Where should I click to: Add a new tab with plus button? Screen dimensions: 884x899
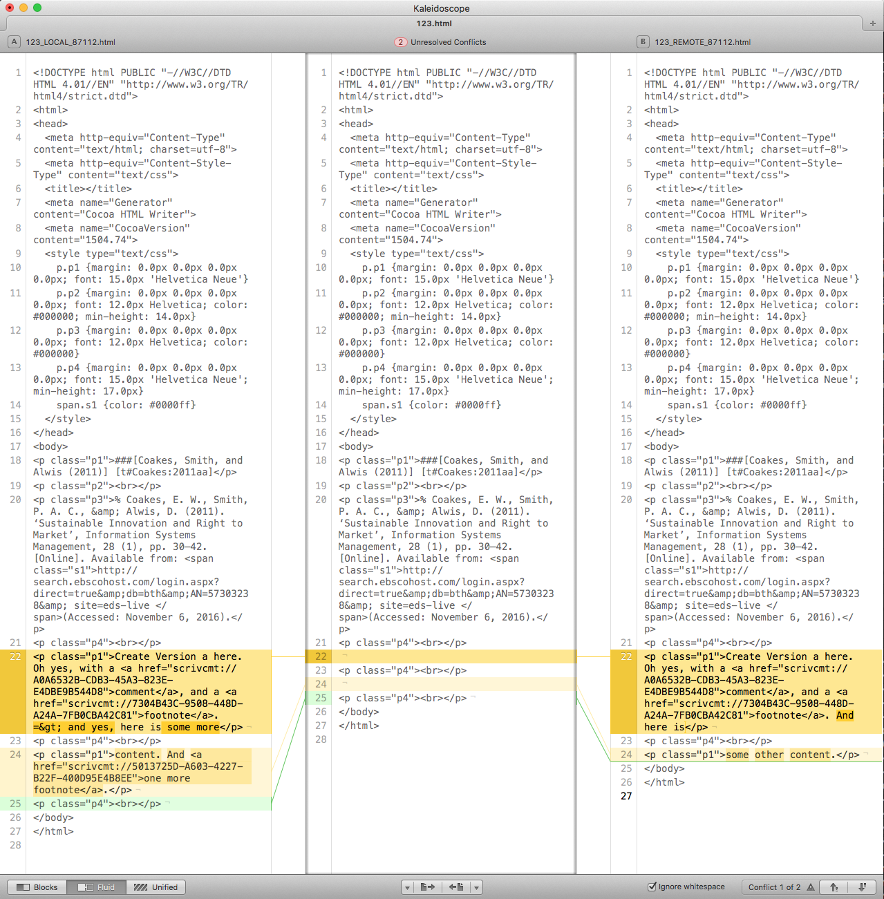pyautogui.click(x=872, y=23)
